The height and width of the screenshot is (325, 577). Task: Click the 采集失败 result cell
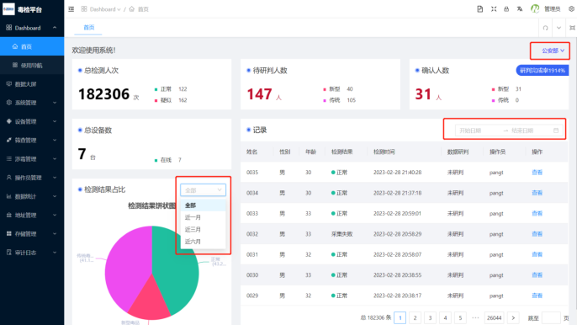click(x=341, y=234)
